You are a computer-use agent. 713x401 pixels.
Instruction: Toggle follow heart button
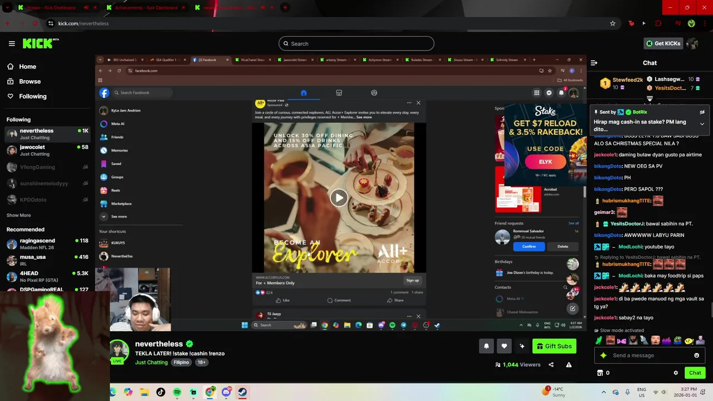point(504,346)
